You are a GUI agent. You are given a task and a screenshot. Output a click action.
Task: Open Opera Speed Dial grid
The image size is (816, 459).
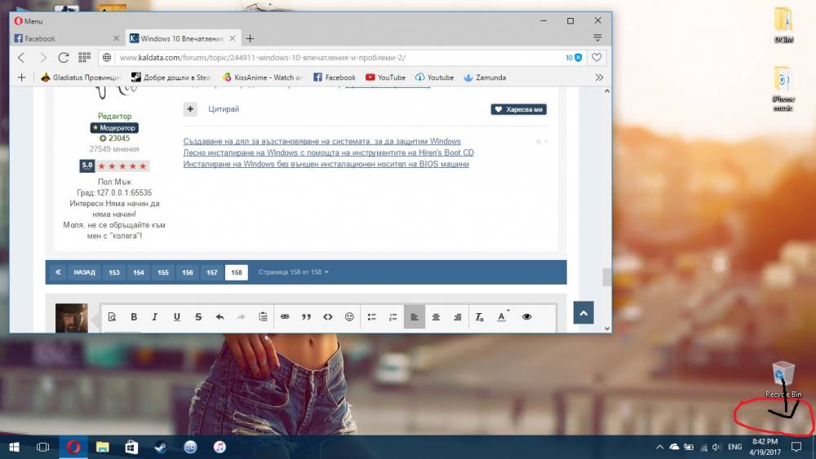pos(84,57)
